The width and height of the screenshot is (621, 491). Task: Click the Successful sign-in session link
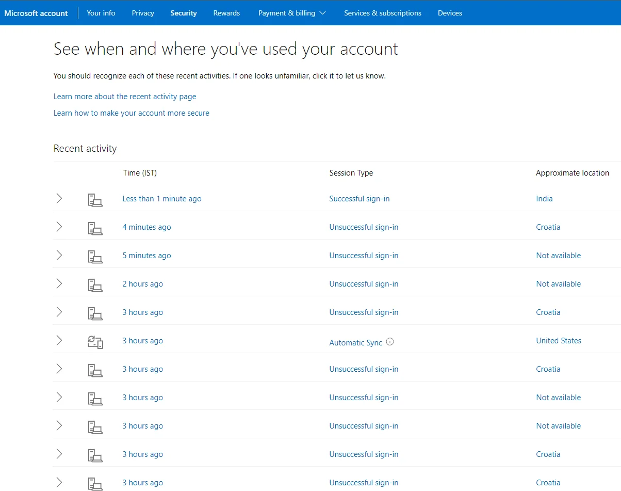359,199
